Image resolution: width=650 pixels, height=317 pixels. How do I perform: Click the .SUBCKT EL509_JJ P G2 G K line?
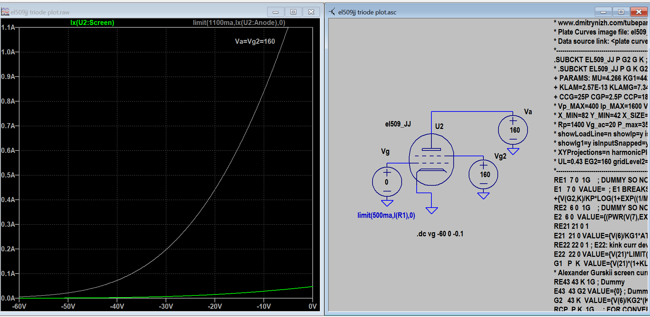pos(601,60)
